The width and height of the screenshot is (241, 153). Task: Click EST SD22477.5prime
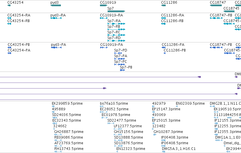(122, 121)
